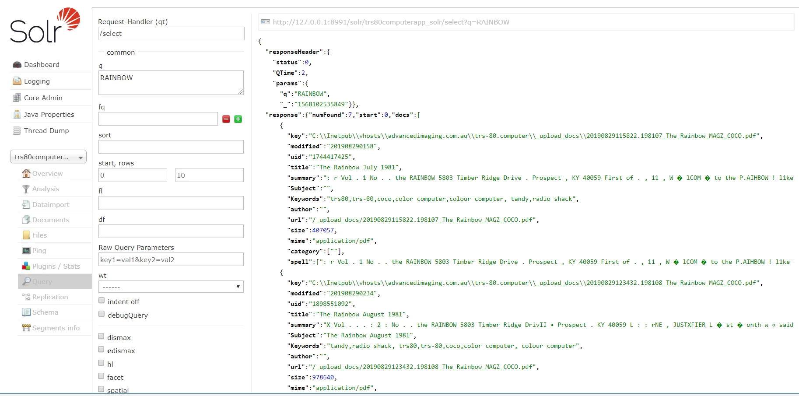Click the title "The Rainbow August 1981"

click(361, 315)
